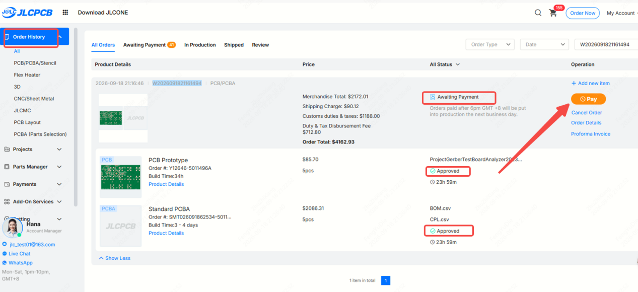Click the Add-On Services icon
638x292 pixels.
click(x=7, y=202)
